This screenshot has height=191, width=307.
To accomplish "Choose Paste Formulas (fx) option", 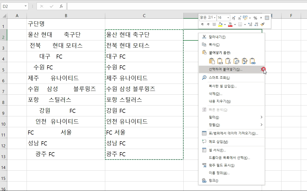I will 228,61.
